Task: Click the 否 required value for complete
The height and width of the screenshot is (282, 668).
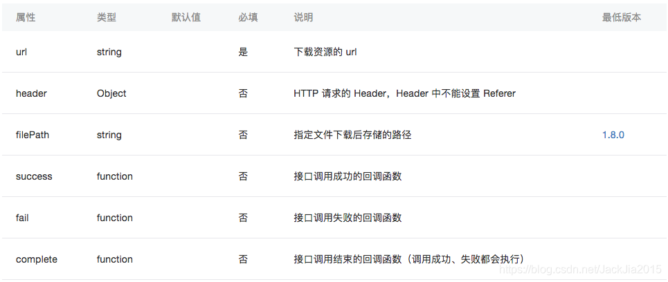Action: click(x=243, y=259)
